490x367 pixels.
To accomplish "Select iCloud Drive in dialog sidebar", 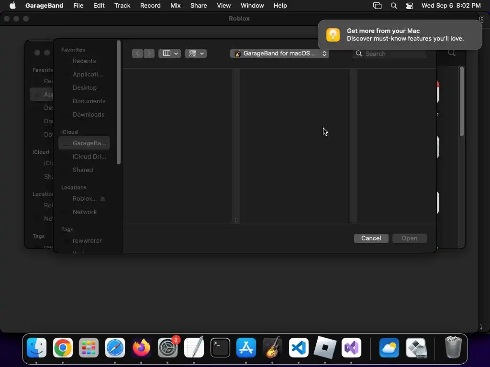I will click(x=84, y=156).
